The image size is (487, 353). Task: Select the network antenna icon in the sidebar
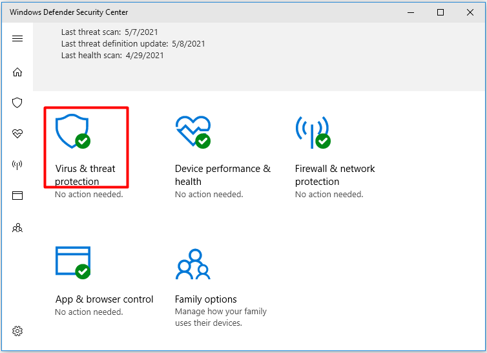(17, 164)
